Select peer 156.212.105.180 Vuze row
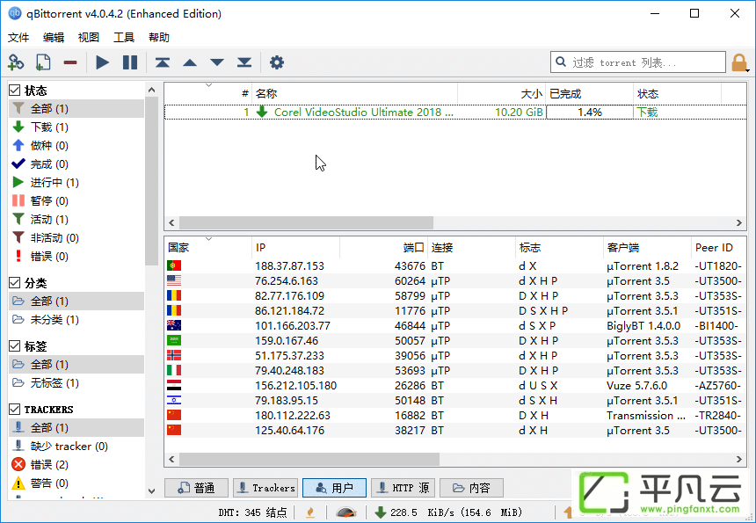This screenshot has height=523, width=756. [455, 385]
